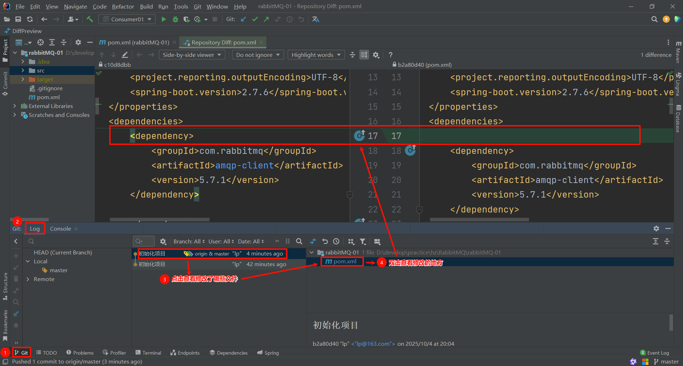683x366 pixels.
Task: Open Group By icon in commit details
Action: [x=351, y=241]
